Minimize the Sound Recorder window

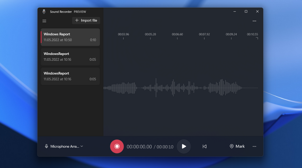[235, 11]
